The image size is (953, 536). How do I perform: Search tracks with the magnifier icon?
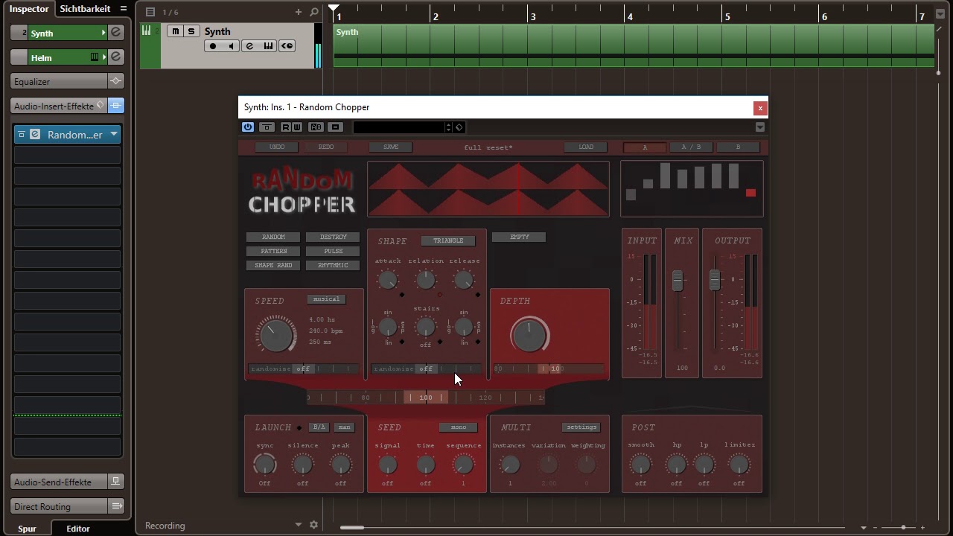pyautogui.click(x=314, y=12)
